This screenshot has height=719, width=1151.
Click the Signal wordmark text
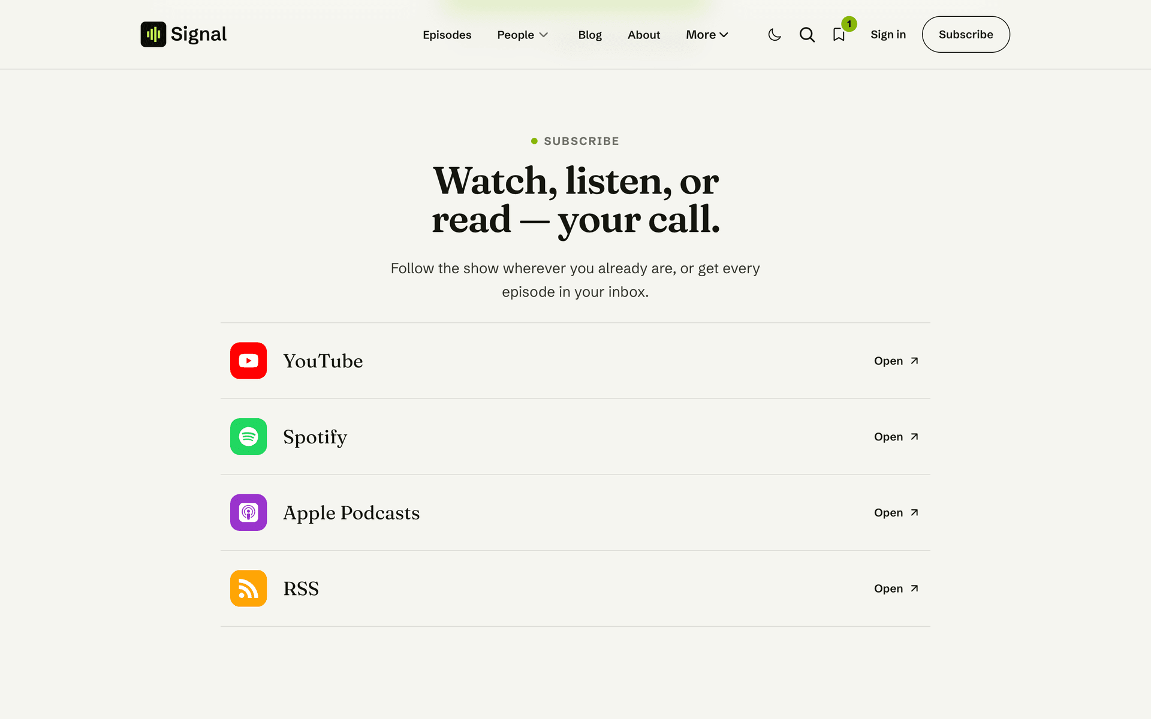[198, 34]
